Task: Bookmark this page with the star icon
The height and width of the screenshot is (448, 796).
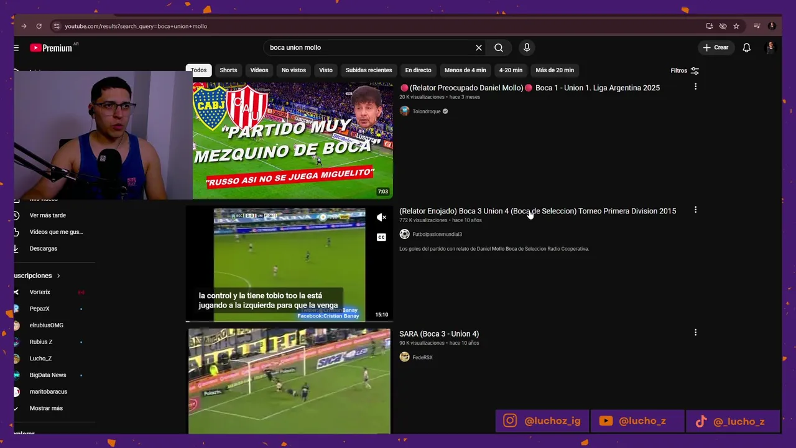Action: (x=736, y=26)
